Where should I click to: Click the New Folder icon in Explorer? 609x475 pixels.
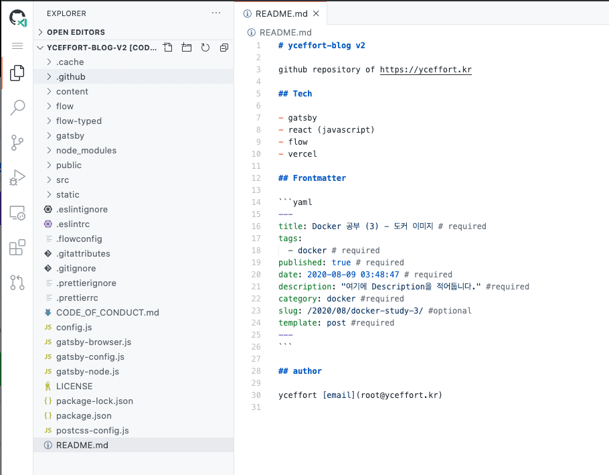187,48
